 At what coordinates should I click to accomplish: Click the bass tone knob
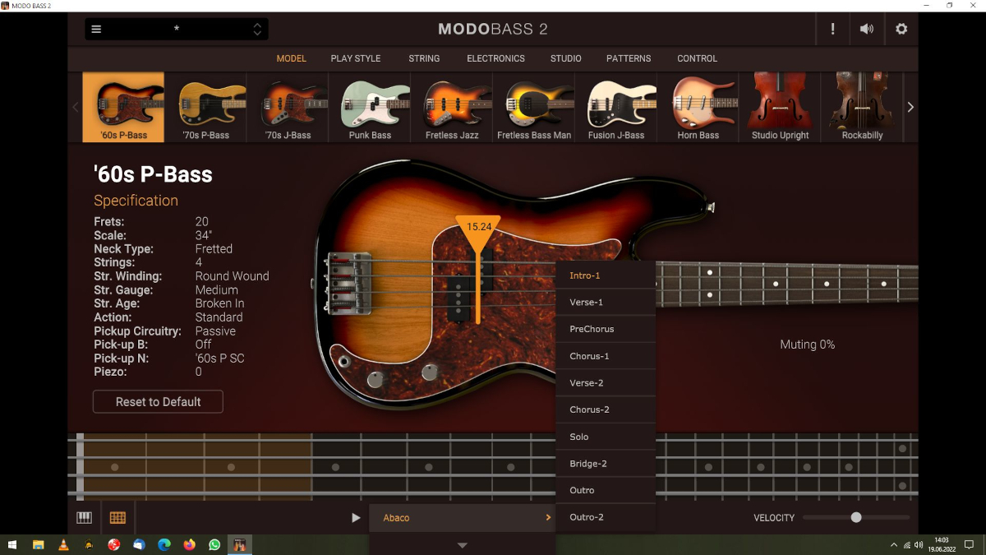429,372
